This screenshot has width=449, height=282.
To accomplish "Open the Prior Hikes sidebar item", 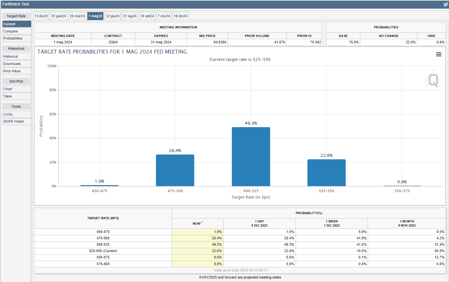I will click(17, 71).
